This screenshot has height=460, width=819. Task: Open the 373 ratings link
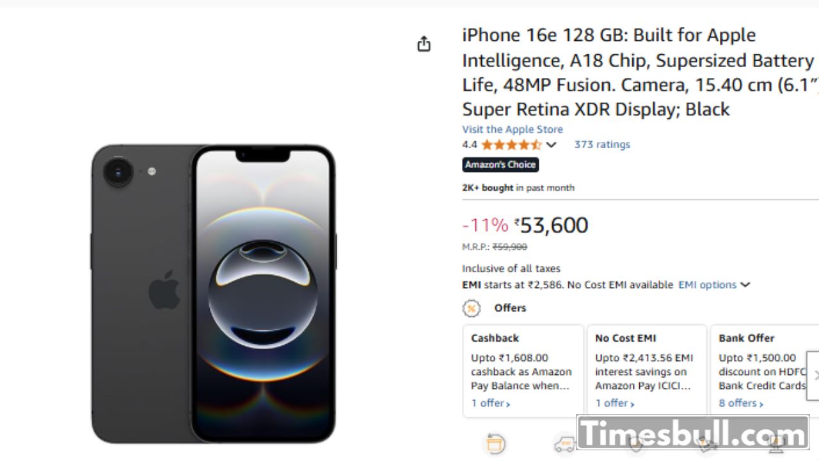(x=602, y=144)
